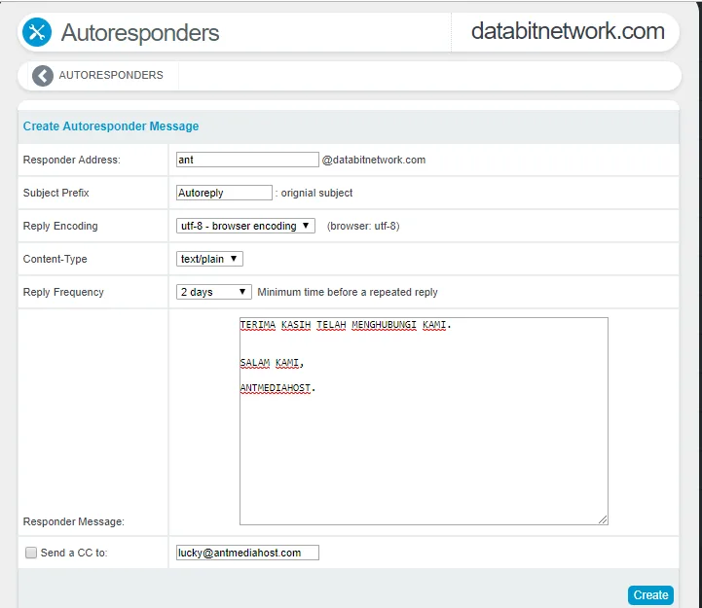Click the Subject Prefix Autoreply field
The image size is (702, 608).
point(224,193)
